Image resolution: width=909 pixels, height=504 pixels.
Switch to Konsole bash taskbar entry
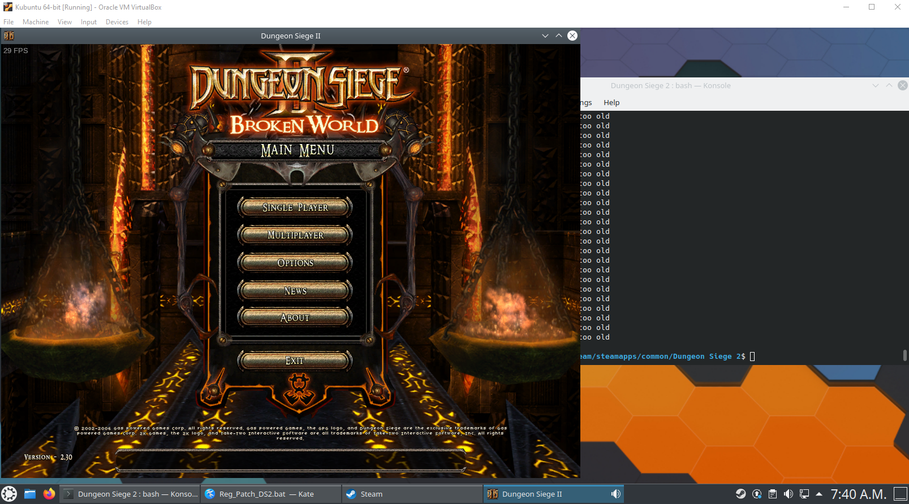click(x=130, y=494)
